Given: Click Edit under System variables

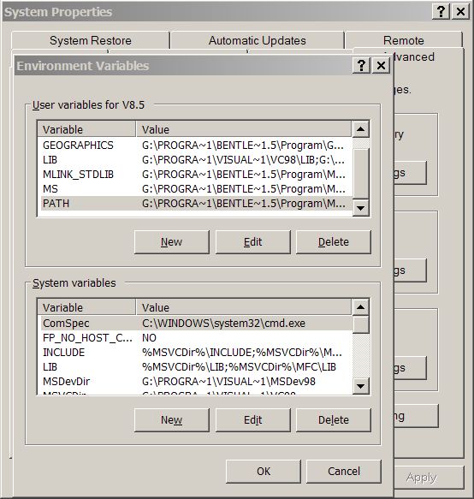Looking at the screenshot, I should coord(253,420).
